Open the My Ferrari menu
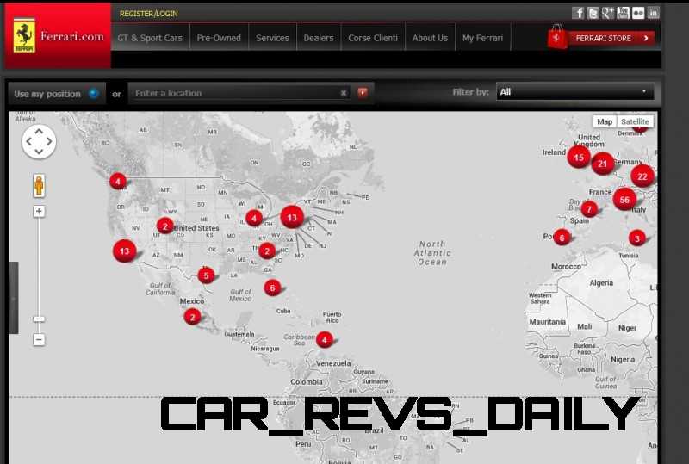 (482, 38)
